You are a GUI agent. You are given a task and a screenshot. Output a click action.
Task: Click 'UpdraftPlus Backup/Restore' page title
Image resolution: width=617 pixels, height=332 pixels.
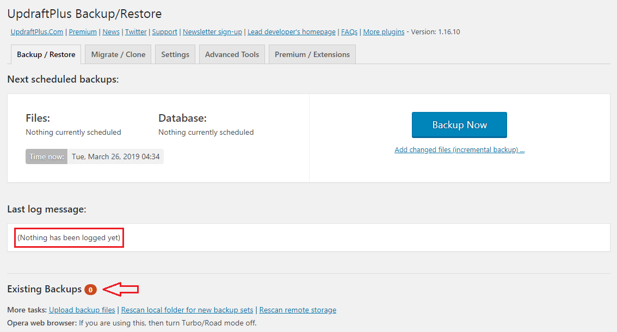pos(84,14)
